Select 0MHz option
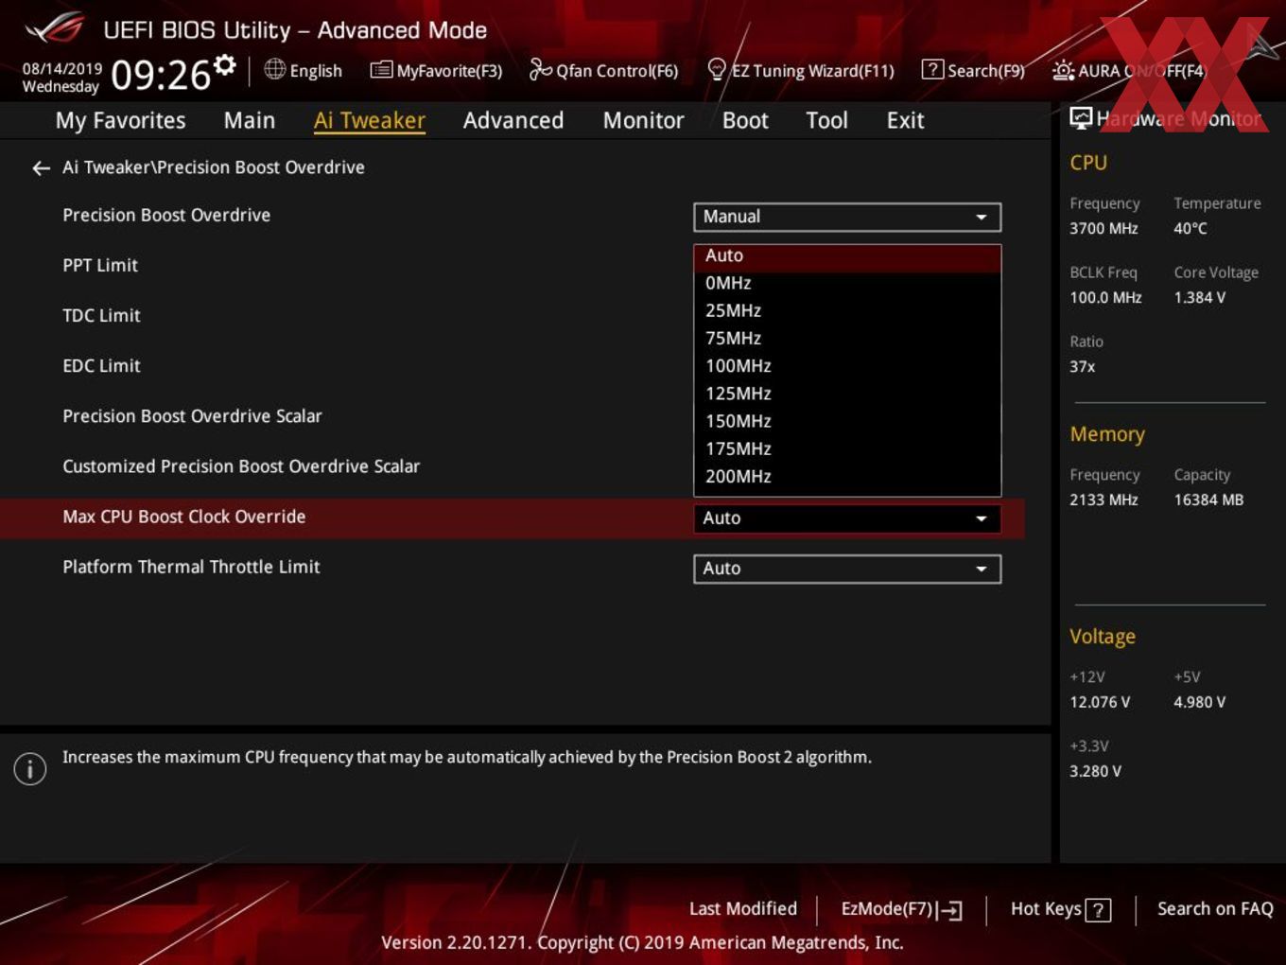Image resolution: width=1286 pixels, height=965 pixels. click(x=847, y=283)
